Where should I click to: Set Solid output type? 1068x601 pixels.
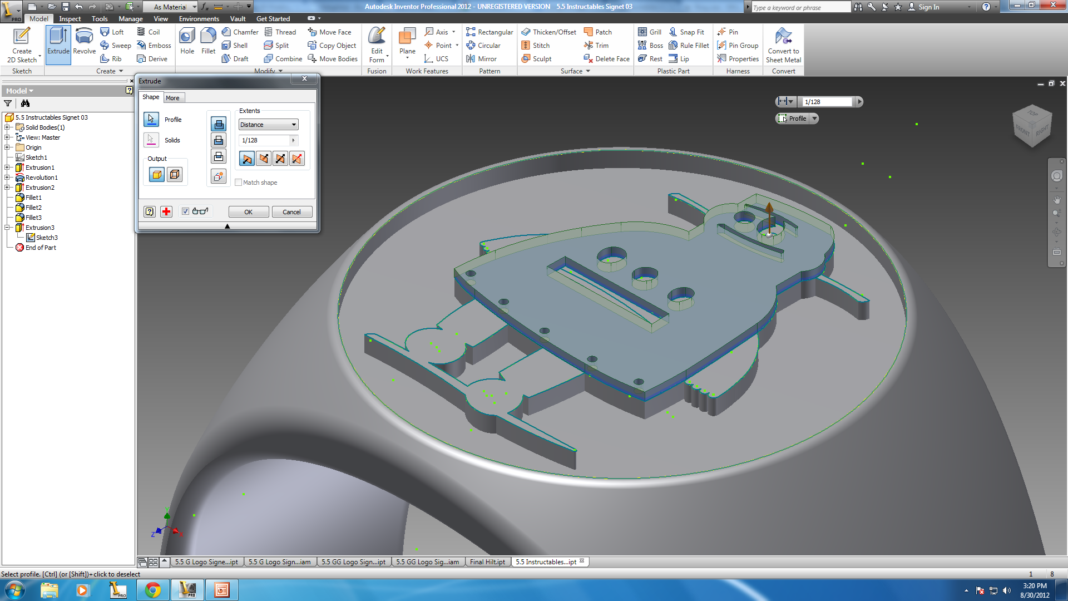point(157,175)
